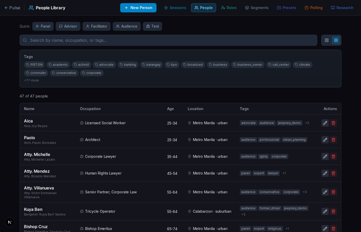This screenshot has height=232, width=361.
Task: Switch to table view layout
Action: 336,40
